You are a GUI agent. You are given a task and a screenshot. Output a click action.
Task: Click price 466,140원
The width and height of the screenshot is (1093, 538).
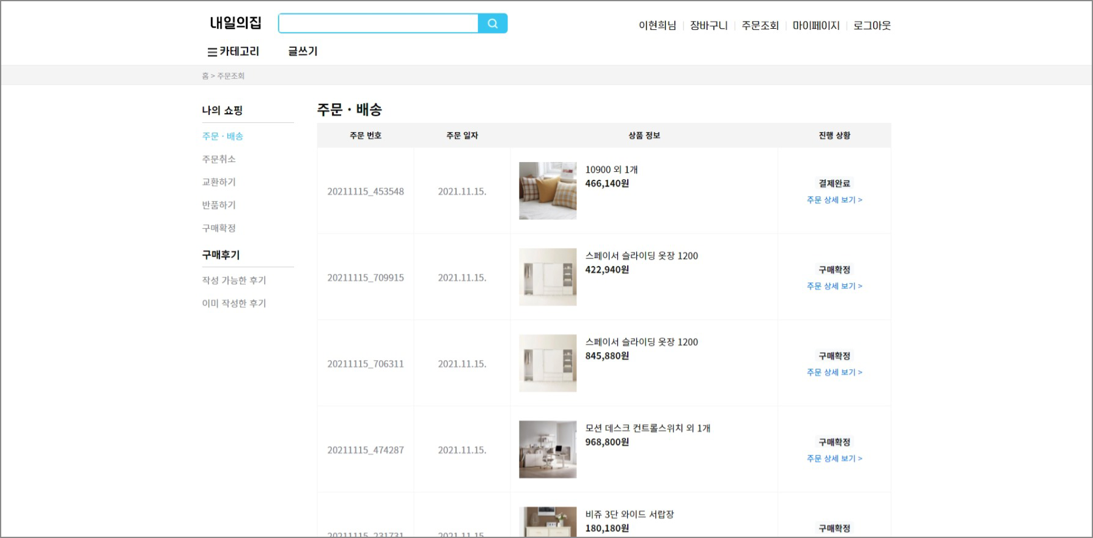click(607, 183)
